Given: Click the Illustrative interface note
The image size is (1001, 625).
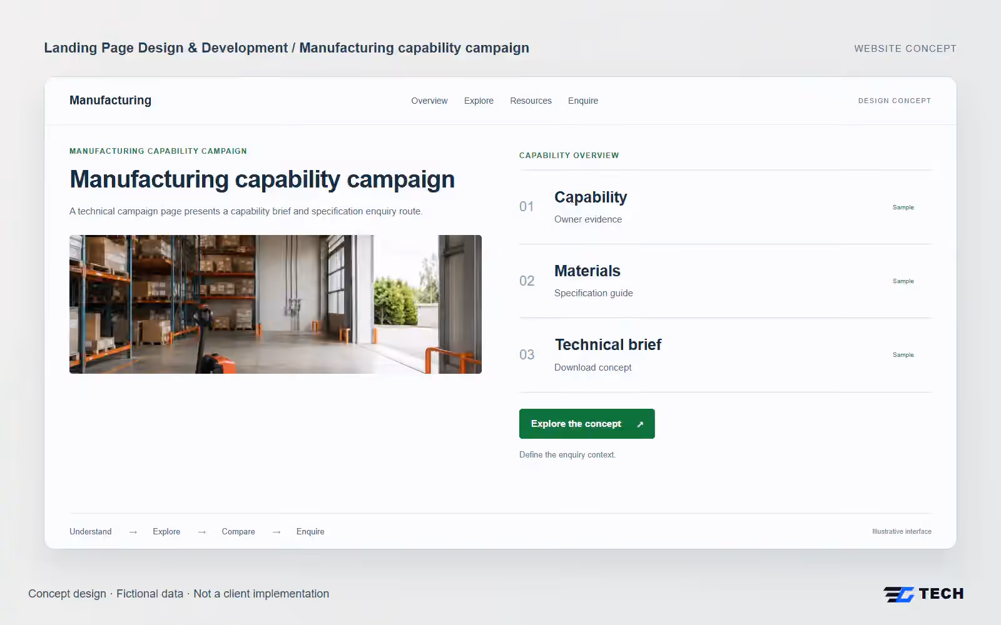Looking at the screenshot, I should coord(902,532).
